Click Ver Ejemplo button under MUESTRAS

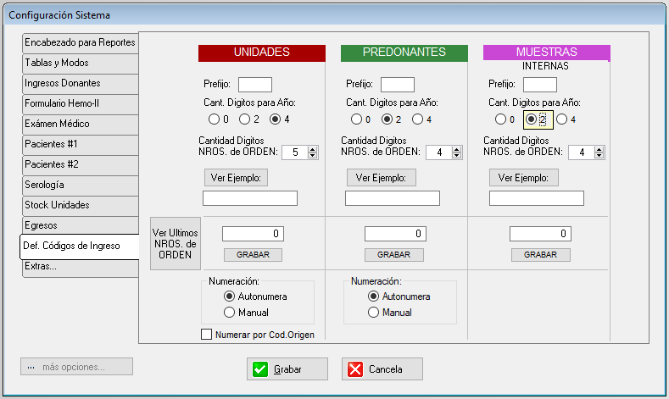(523, 178)
